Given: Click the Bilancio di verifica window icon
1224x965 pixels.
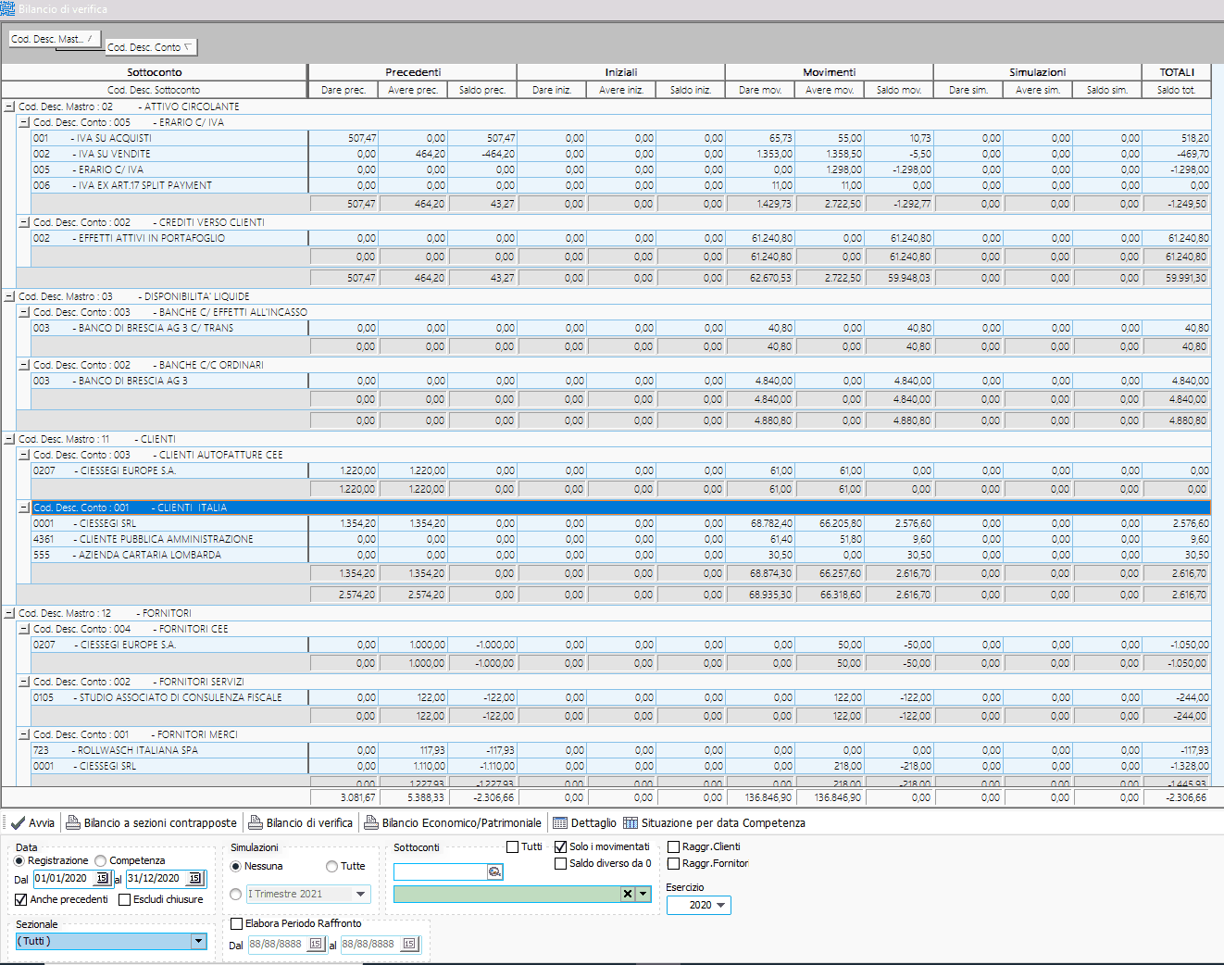Looking at the screenshot, I should click(x=7, y=8).
